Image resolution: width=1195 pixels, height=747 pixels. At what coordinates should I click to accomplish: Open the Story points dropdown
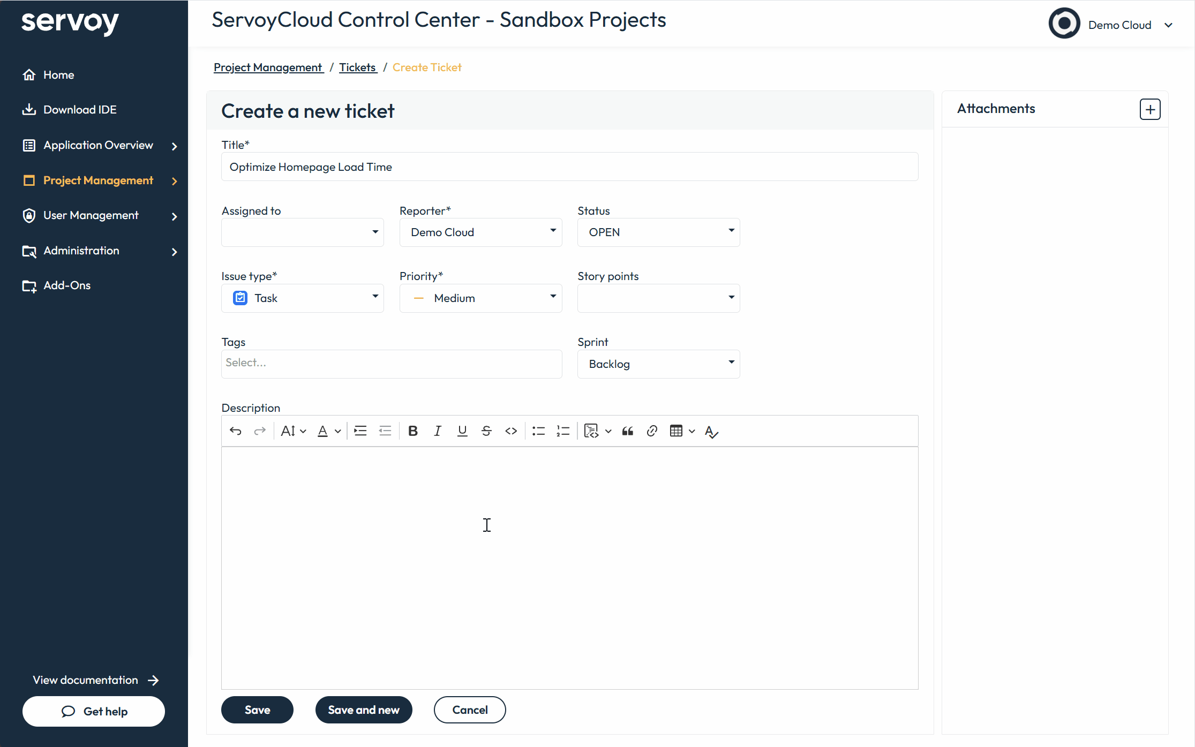(x=658, y=298)
